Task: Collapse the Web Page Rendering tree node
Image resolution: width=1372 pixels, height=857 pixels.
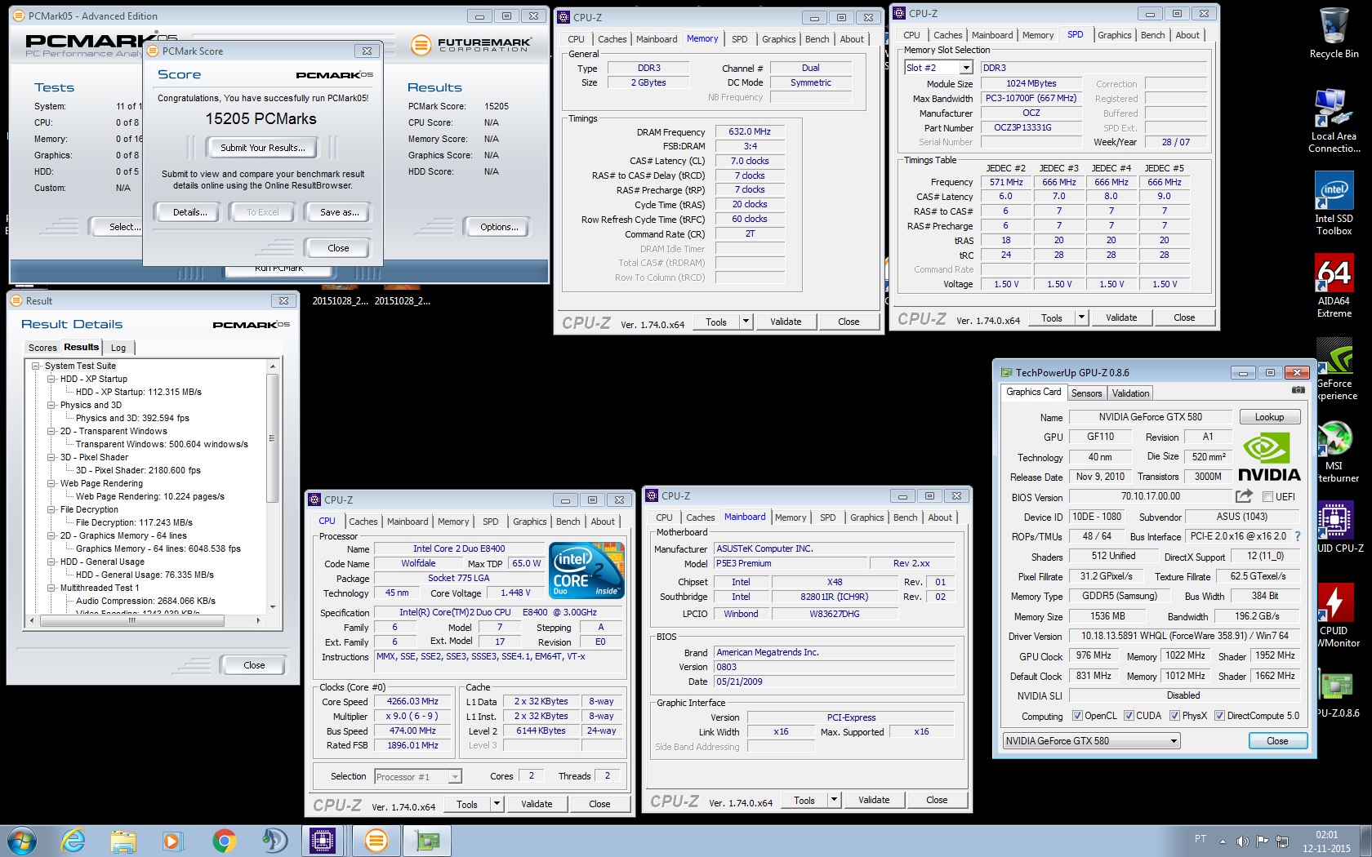Action: click(51, 483)
